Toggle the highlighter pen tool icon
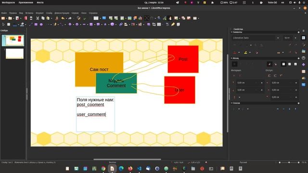The width and height of the screenshot is (308, 173). coord(173,25)
